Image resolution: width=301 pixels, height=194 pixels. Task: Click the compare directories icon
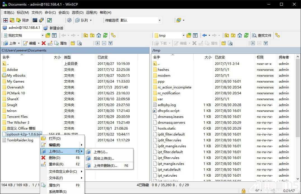6,20
